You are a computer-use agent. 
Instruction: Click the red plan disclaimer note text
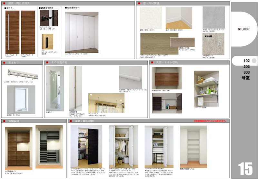point(210,121)
